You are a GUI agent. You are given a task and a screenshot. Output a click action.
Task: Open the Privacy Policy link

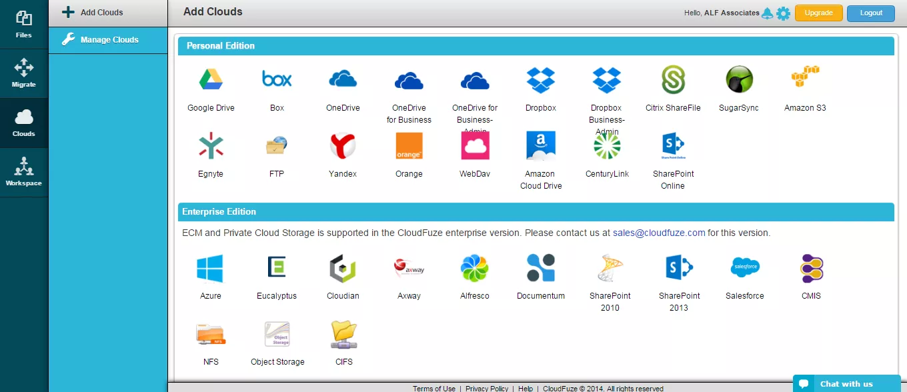(487, 389)
